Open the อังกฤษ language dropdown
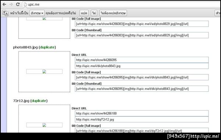 [x=37, y=13]
